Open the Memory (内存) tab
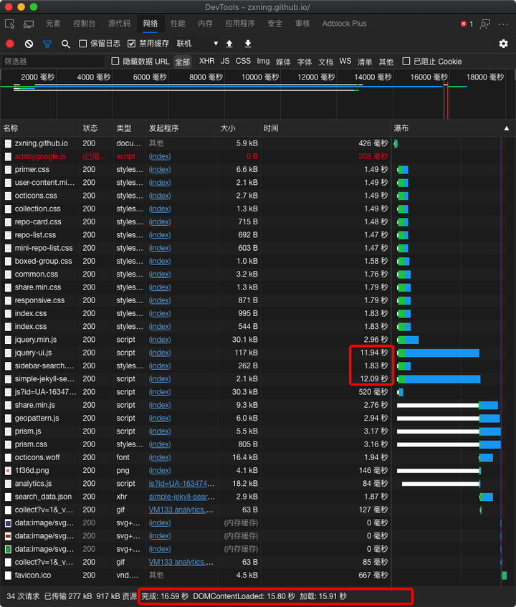This screenshot has width=516, height=607. point(205,24)
